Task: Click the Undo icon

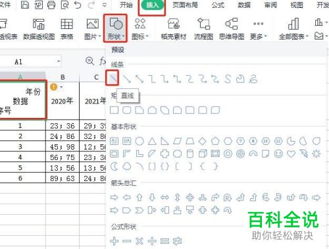Action: coord(78,5)
